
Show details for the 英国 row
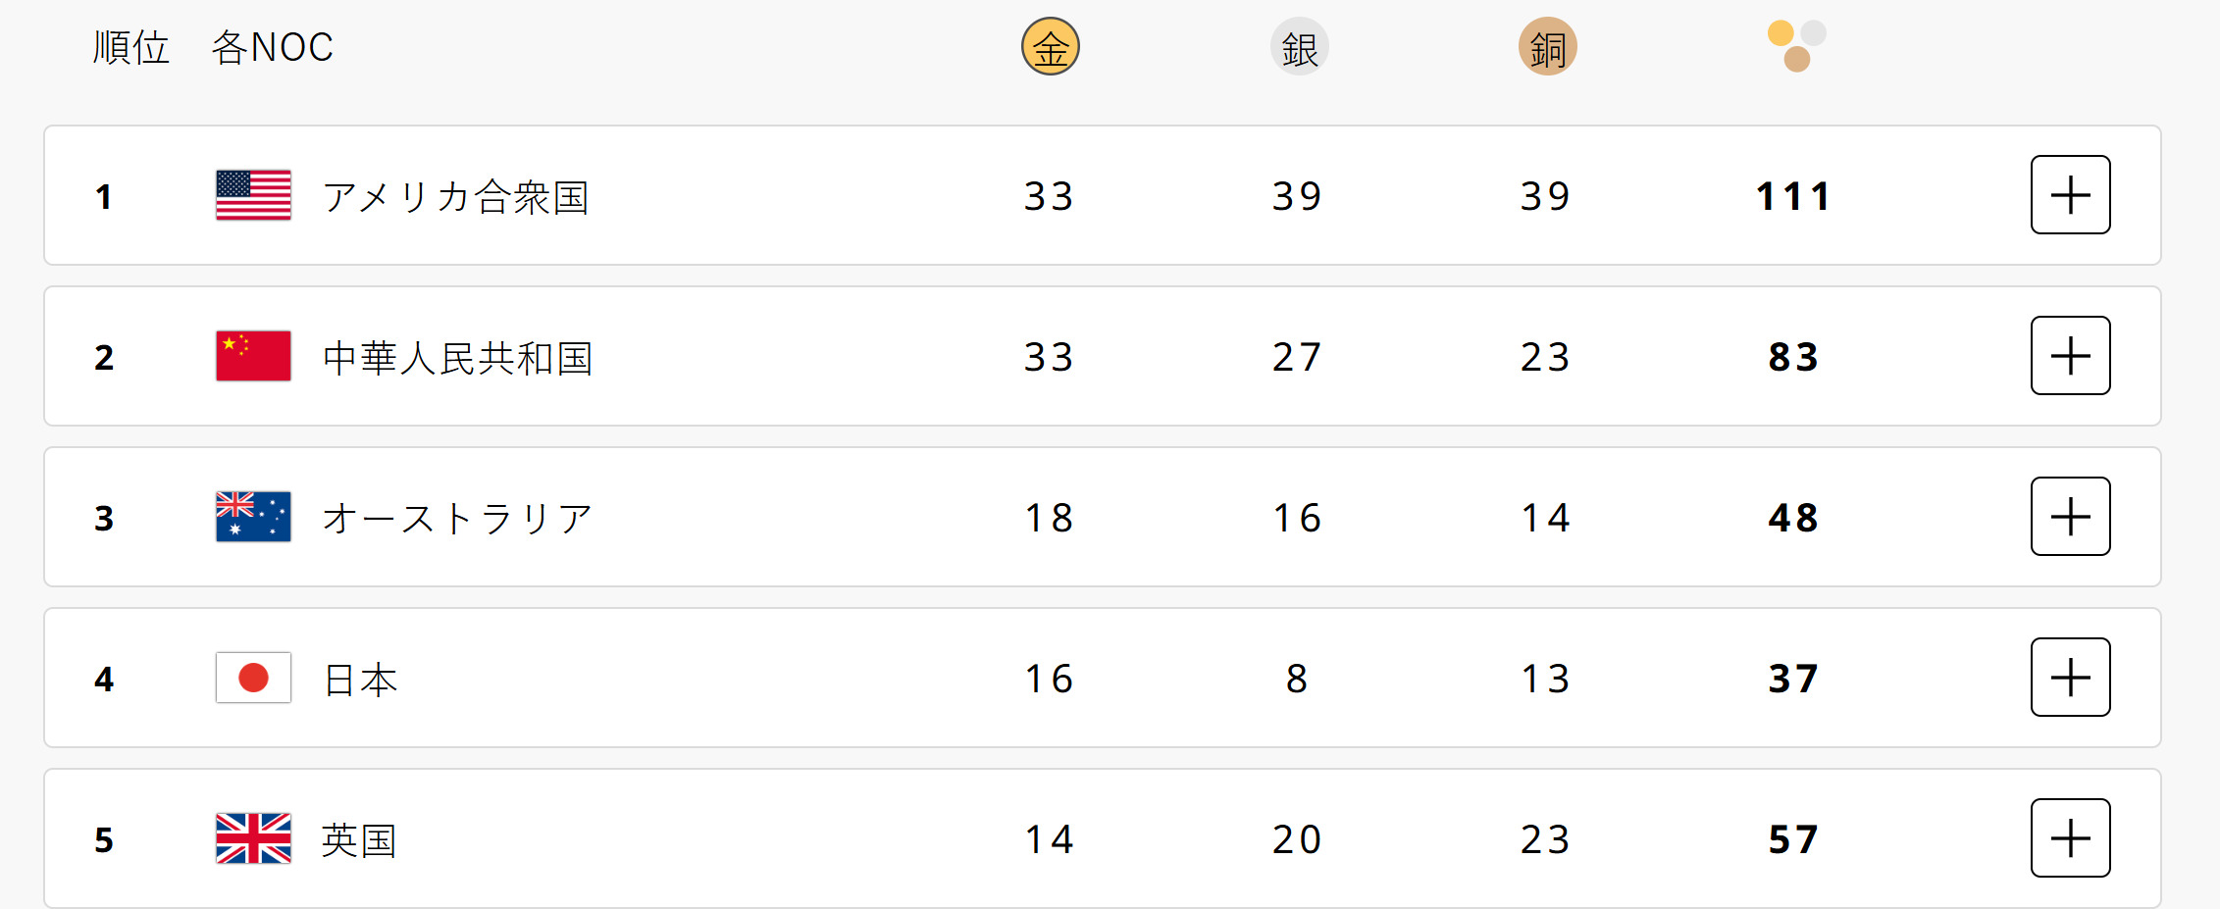(x=2070, y=838)
